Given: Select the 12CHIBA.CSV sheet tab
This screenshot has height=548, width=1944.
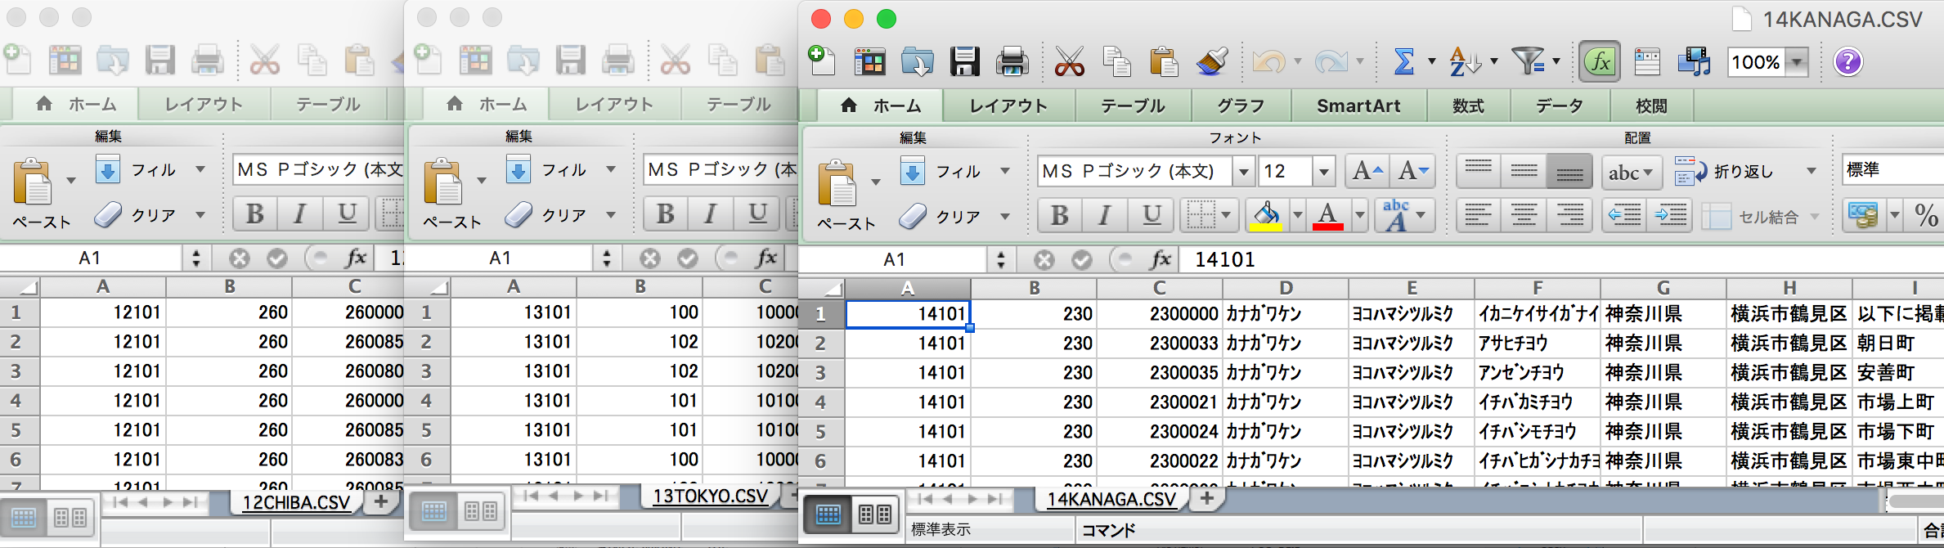Looking at the screenshot, I should [296, 502].
